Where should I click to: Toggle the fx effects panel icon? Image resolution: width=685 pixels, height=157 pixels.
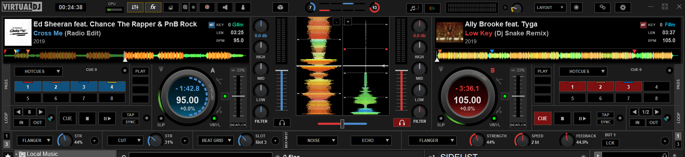click(x=153, y=7)
